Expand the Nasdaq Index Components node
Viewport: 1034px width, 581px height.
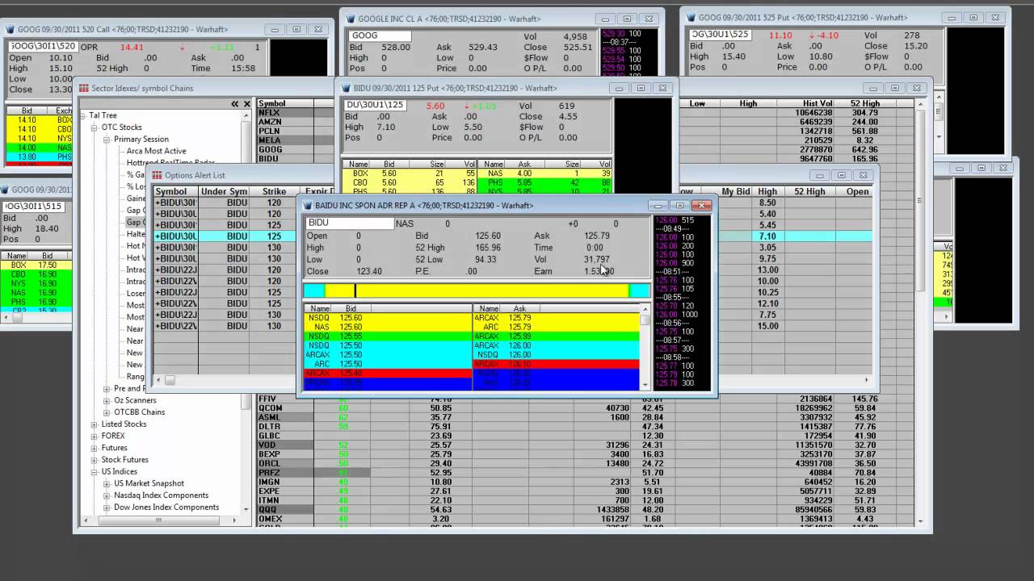pos(107,495)
